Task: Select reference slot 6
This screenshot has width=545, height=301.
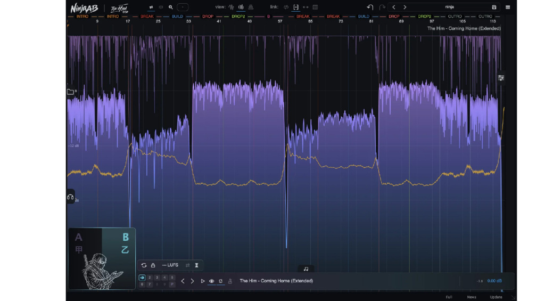Action: coord(142,284)
